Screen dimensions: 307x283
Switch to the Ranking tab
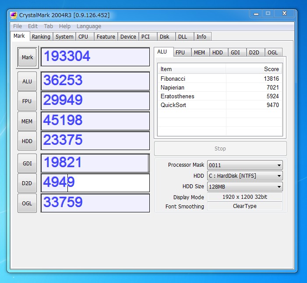(x=41, y=37)
